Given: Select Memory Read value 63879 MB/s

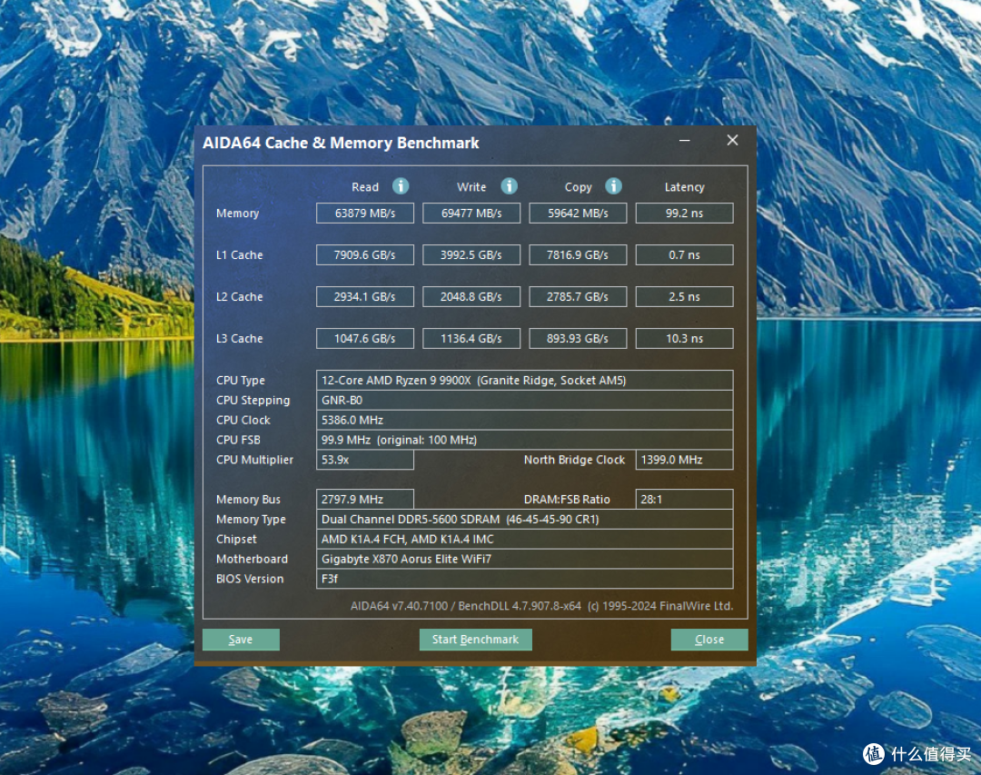Looking at the screenshot, I should (365, 213).
